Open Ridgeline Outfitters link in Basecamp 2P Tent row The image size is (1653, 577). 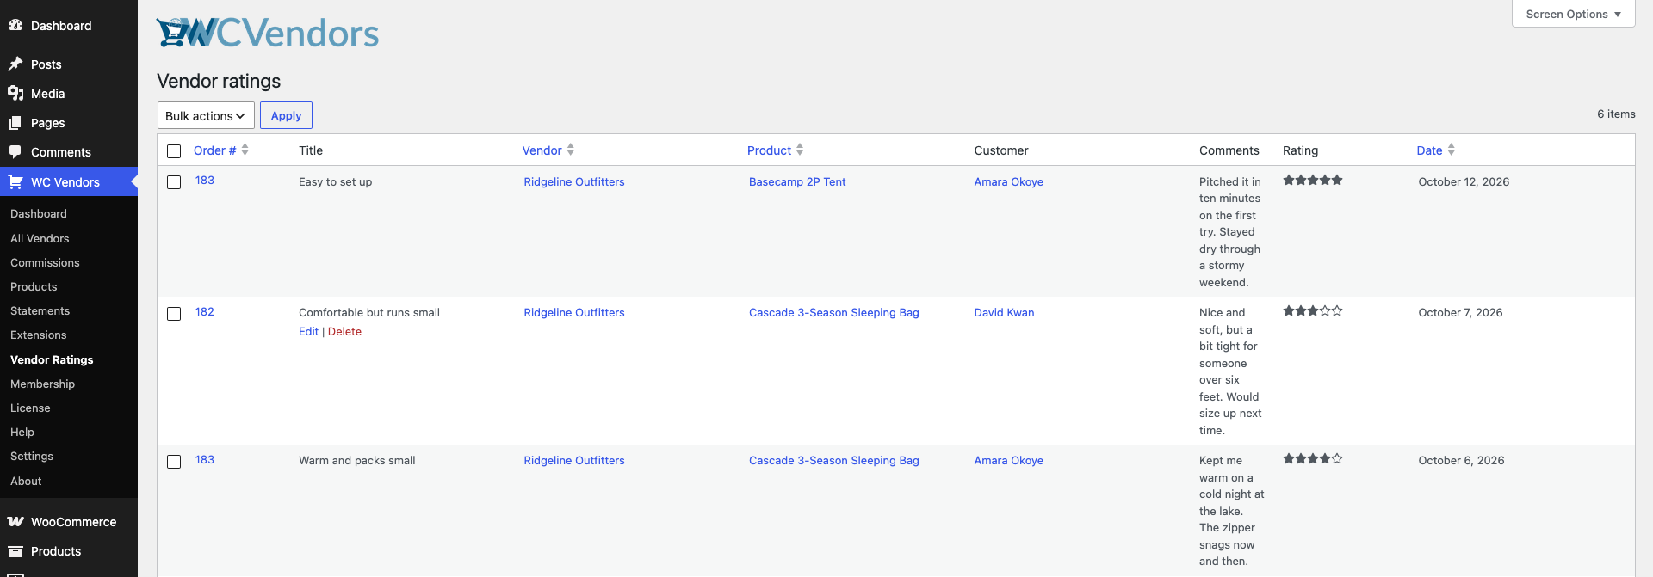[574, 181]
